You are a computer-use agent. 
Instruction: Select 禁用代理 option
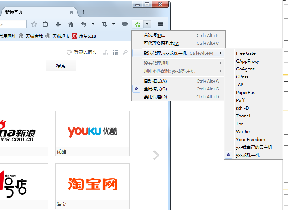(x=178, y=97)
